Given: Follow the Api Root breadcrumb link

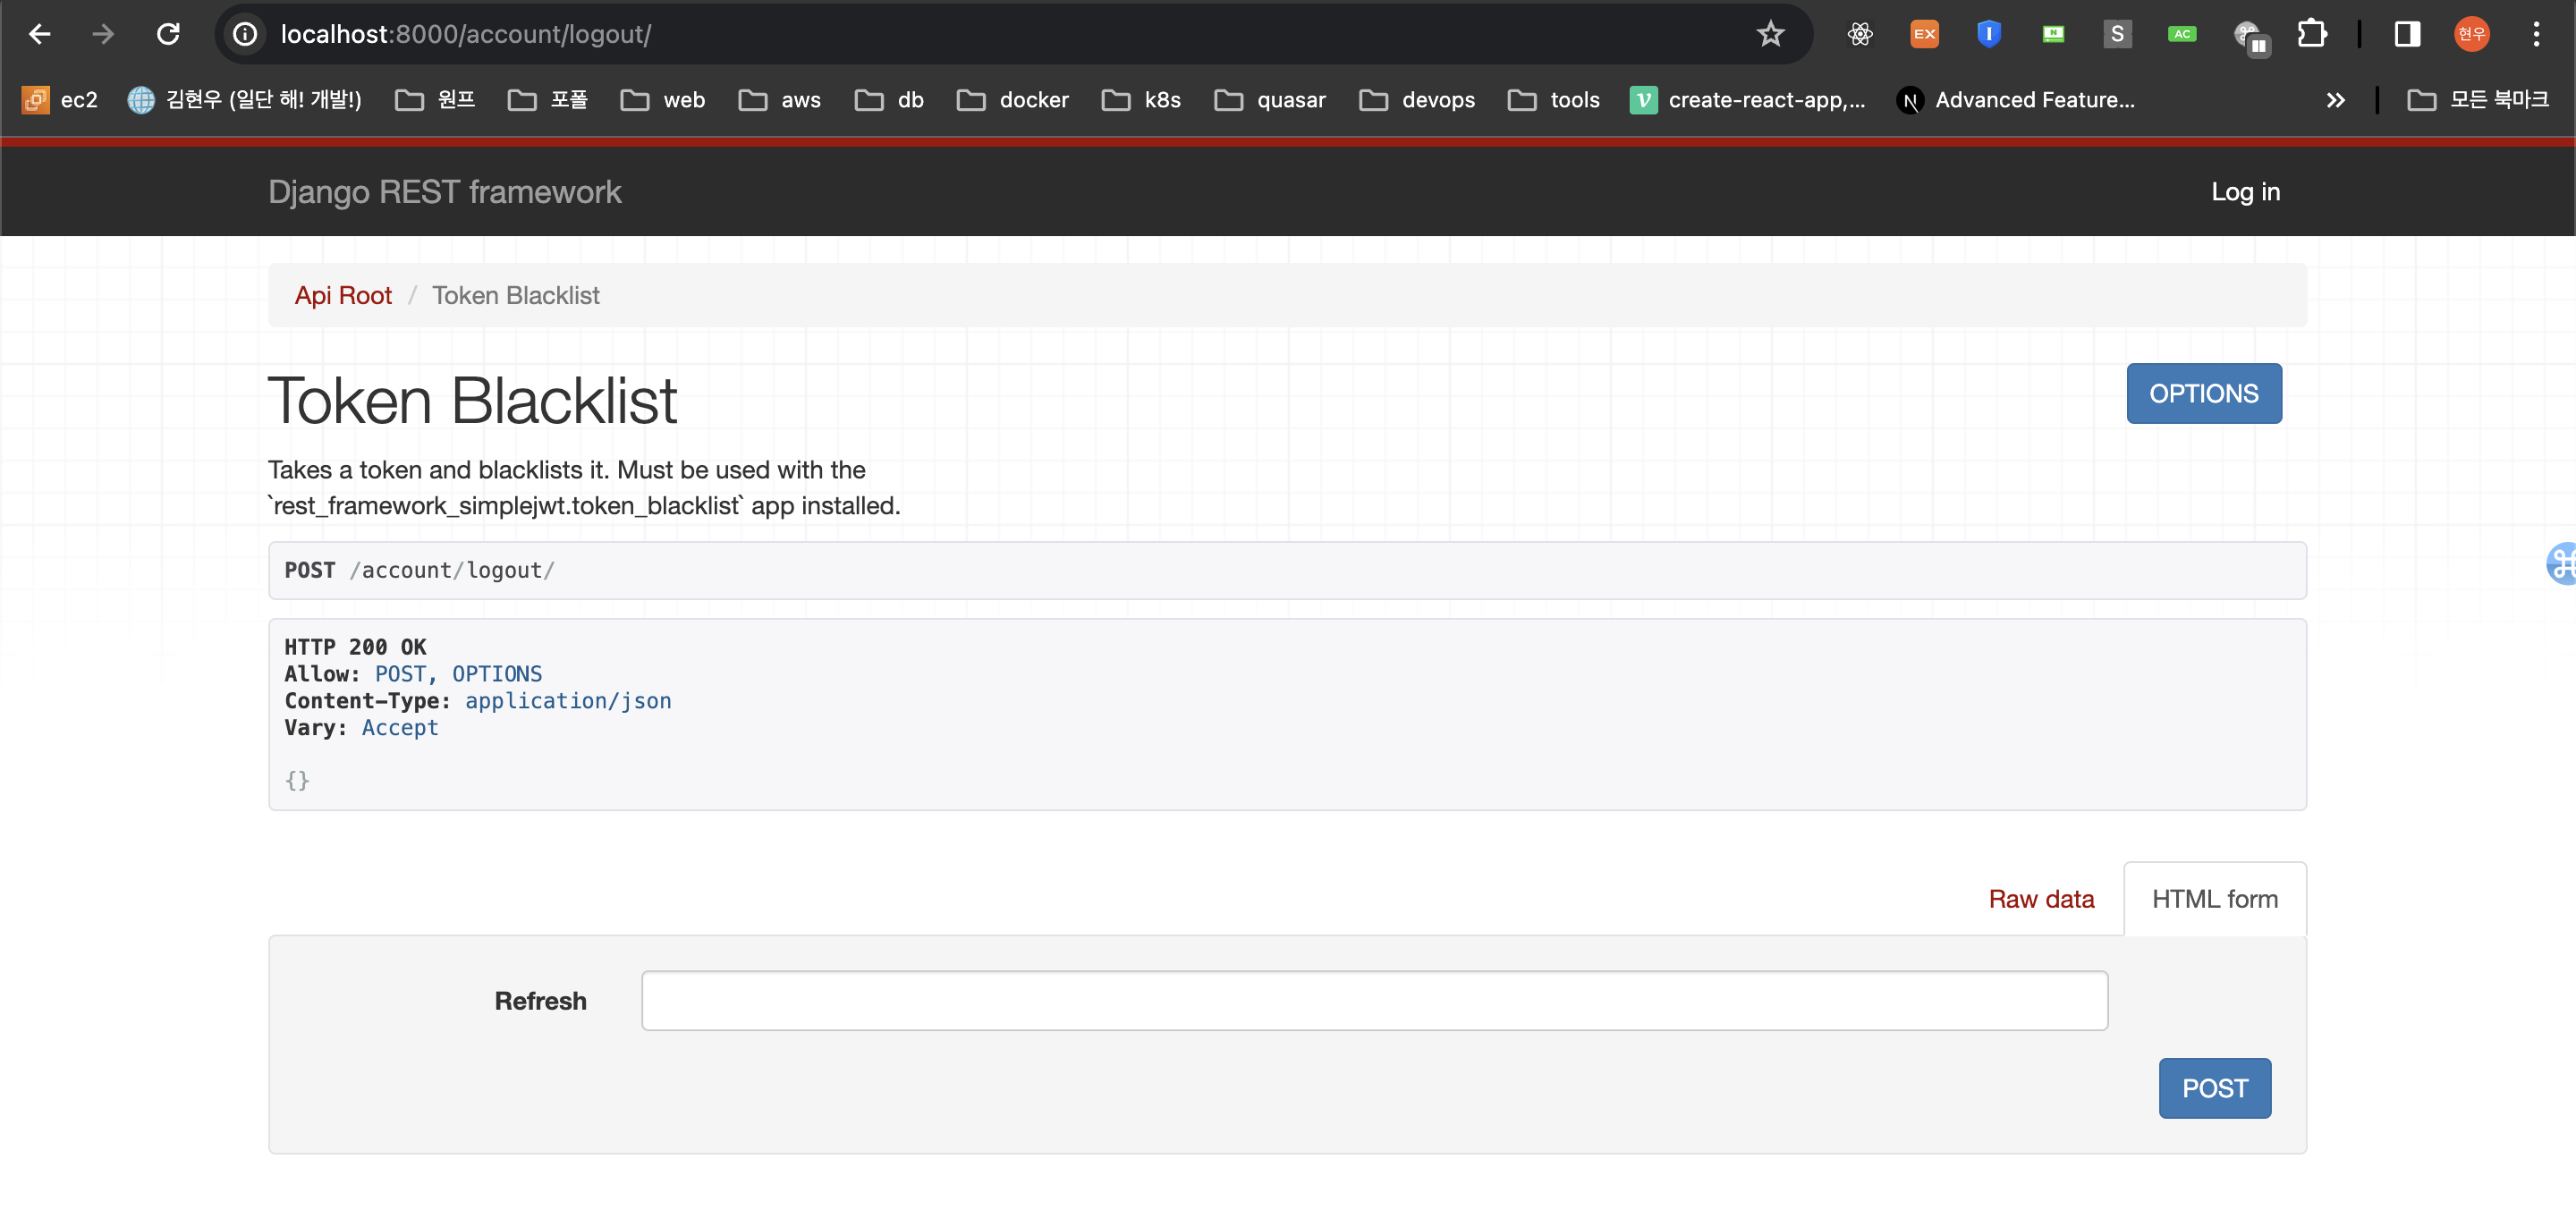Looking at the screenshot, I should (343, 295).
